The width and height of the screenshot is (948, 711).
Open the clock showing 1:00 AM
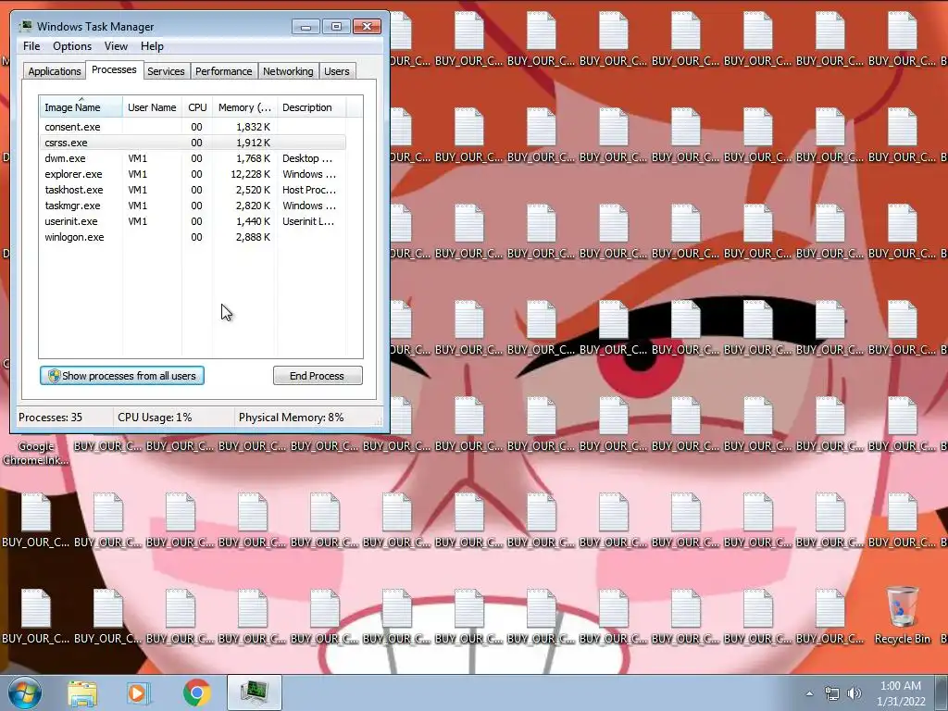901,693
